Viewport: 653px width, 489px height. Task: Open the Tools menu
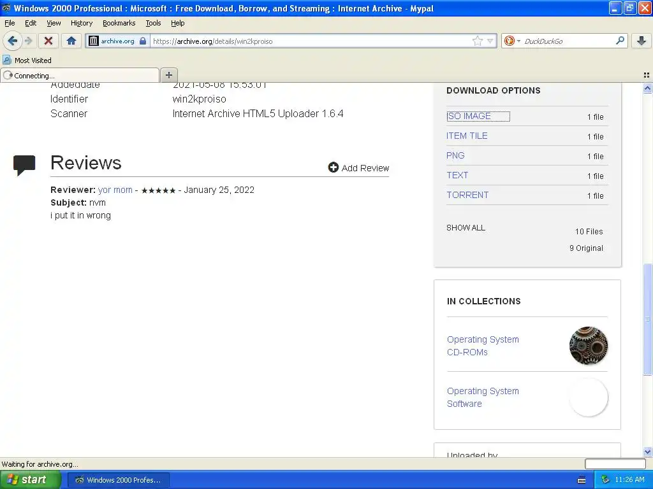point(153,23)
